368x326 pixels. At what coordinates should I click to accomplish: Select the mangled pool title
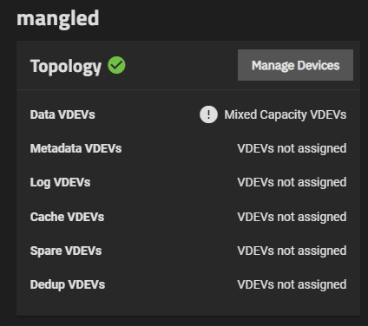(x=58, y=18)
